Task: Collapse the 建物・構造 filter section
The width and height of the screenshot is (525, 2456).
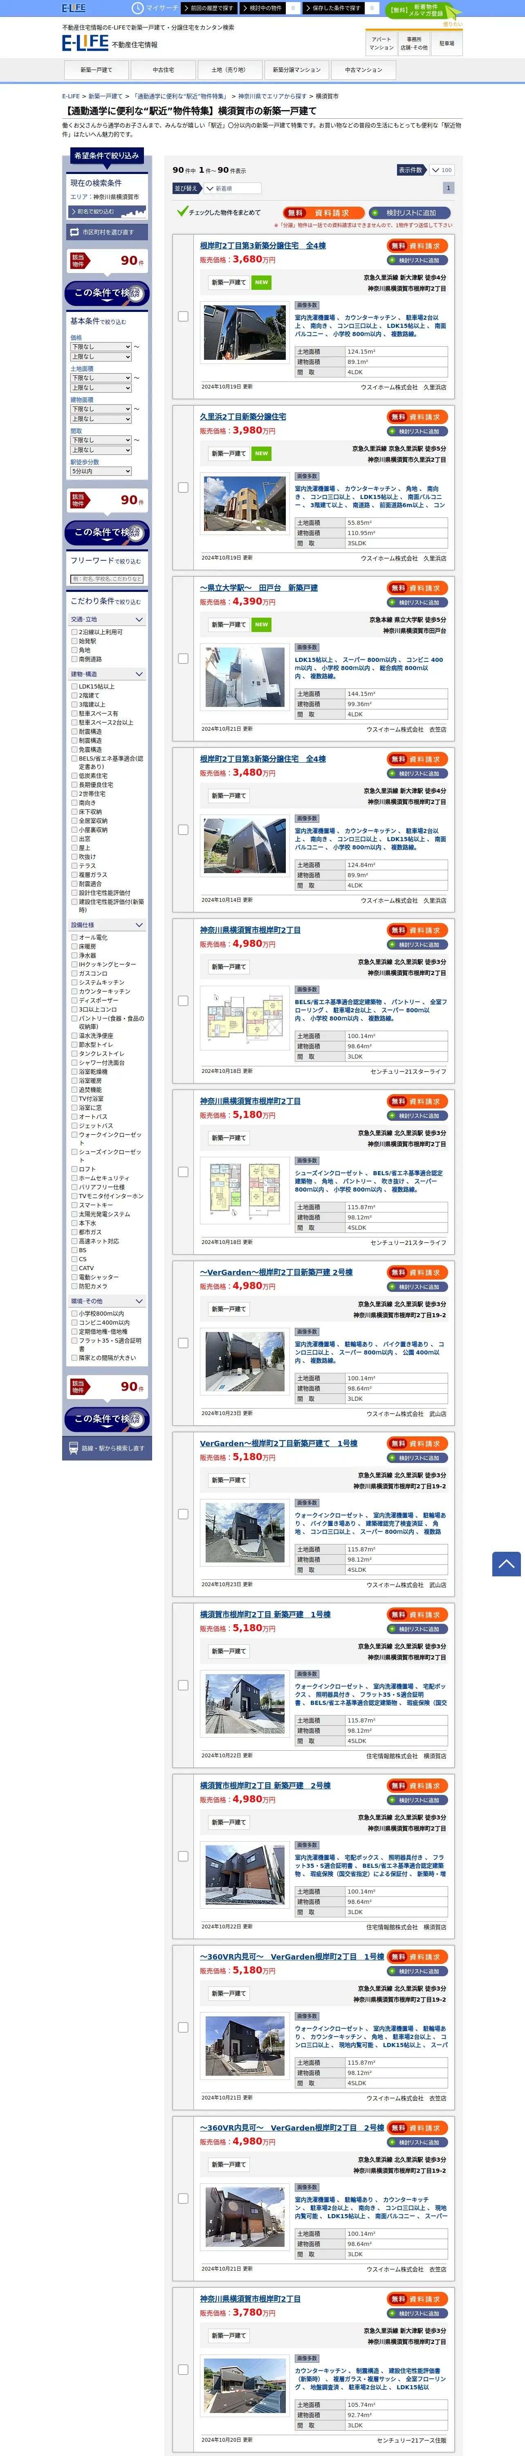Action: coord(107,674)
